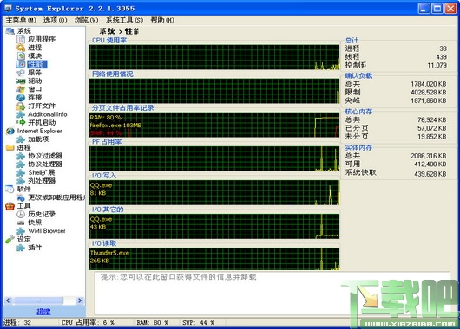Click the 开机启动 (Startup) green arrow icon
460x329 pixels.
pos(21,122)
